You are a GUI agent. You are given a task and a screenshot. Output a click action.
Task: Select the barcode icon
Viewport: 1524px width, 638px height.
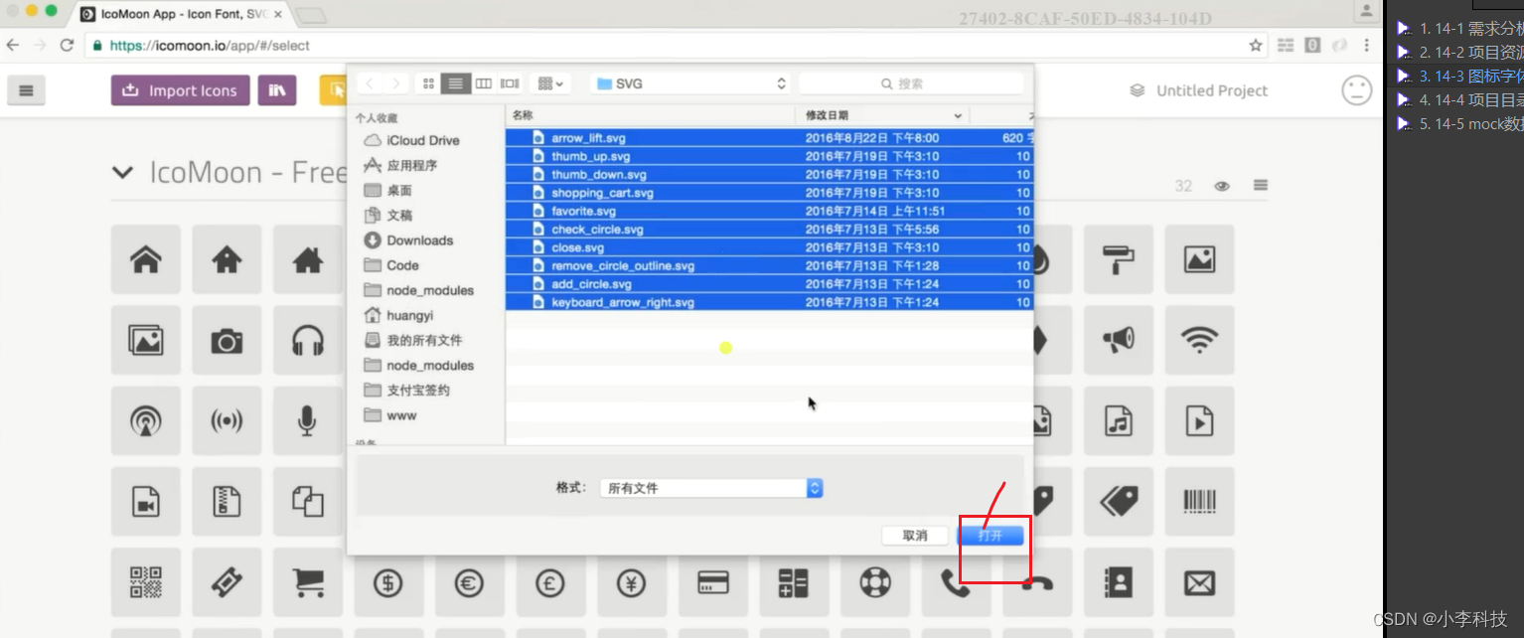coord(1199,502)
